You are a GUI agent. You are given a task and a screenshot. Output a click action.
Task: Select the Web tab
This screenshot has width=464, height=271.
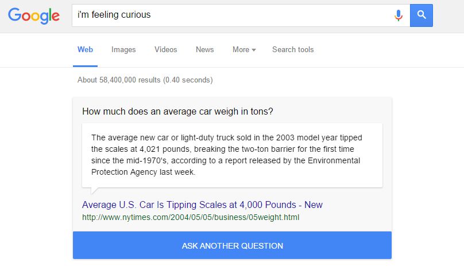click(x=85, y=50)
